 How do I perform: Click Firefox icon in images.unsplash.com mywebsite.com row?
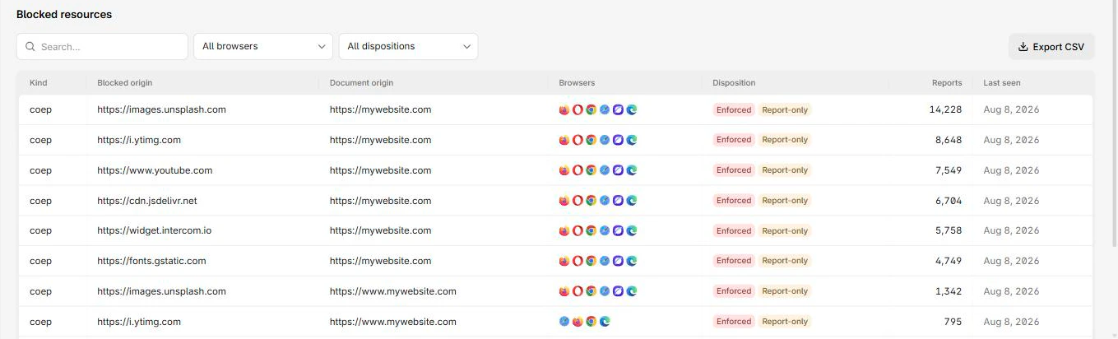coord(564,109)
